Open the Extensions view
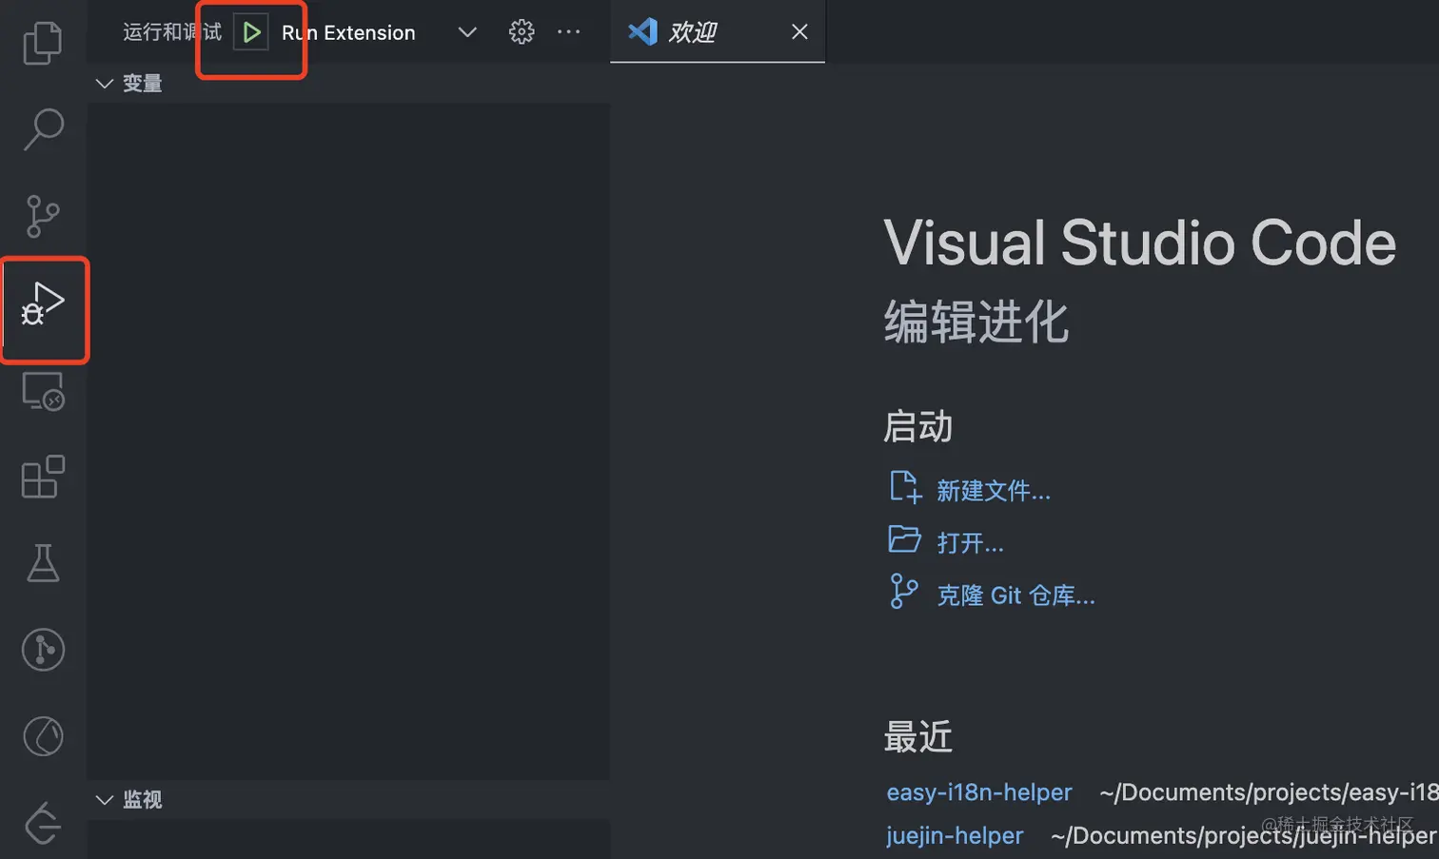 [43, 477]
